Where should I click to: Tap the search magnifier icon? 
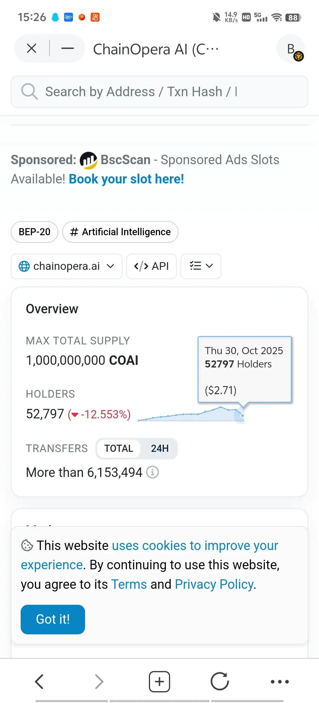tap(29, 91)
